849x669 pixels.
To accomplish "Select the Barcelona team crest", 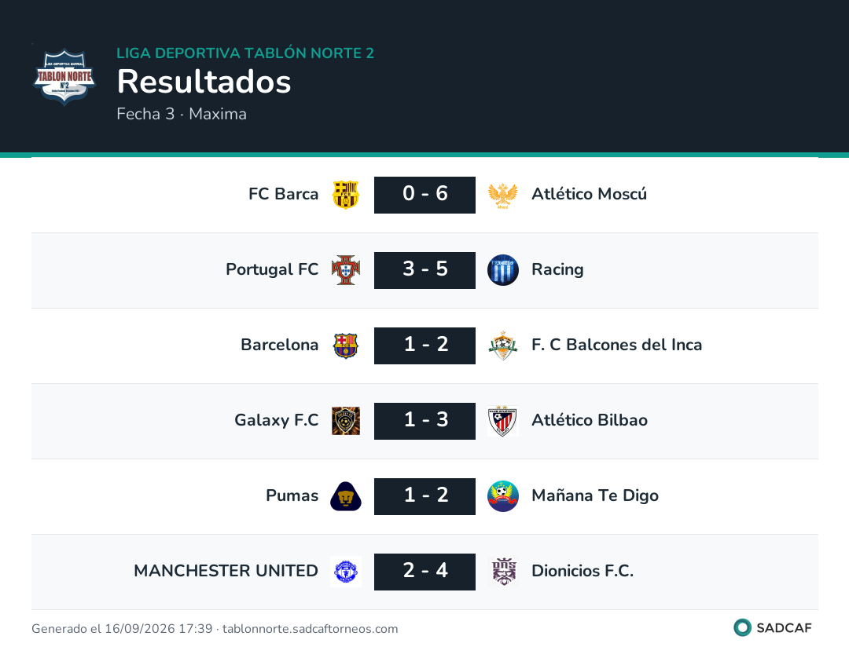I will [x=345, y=345].
